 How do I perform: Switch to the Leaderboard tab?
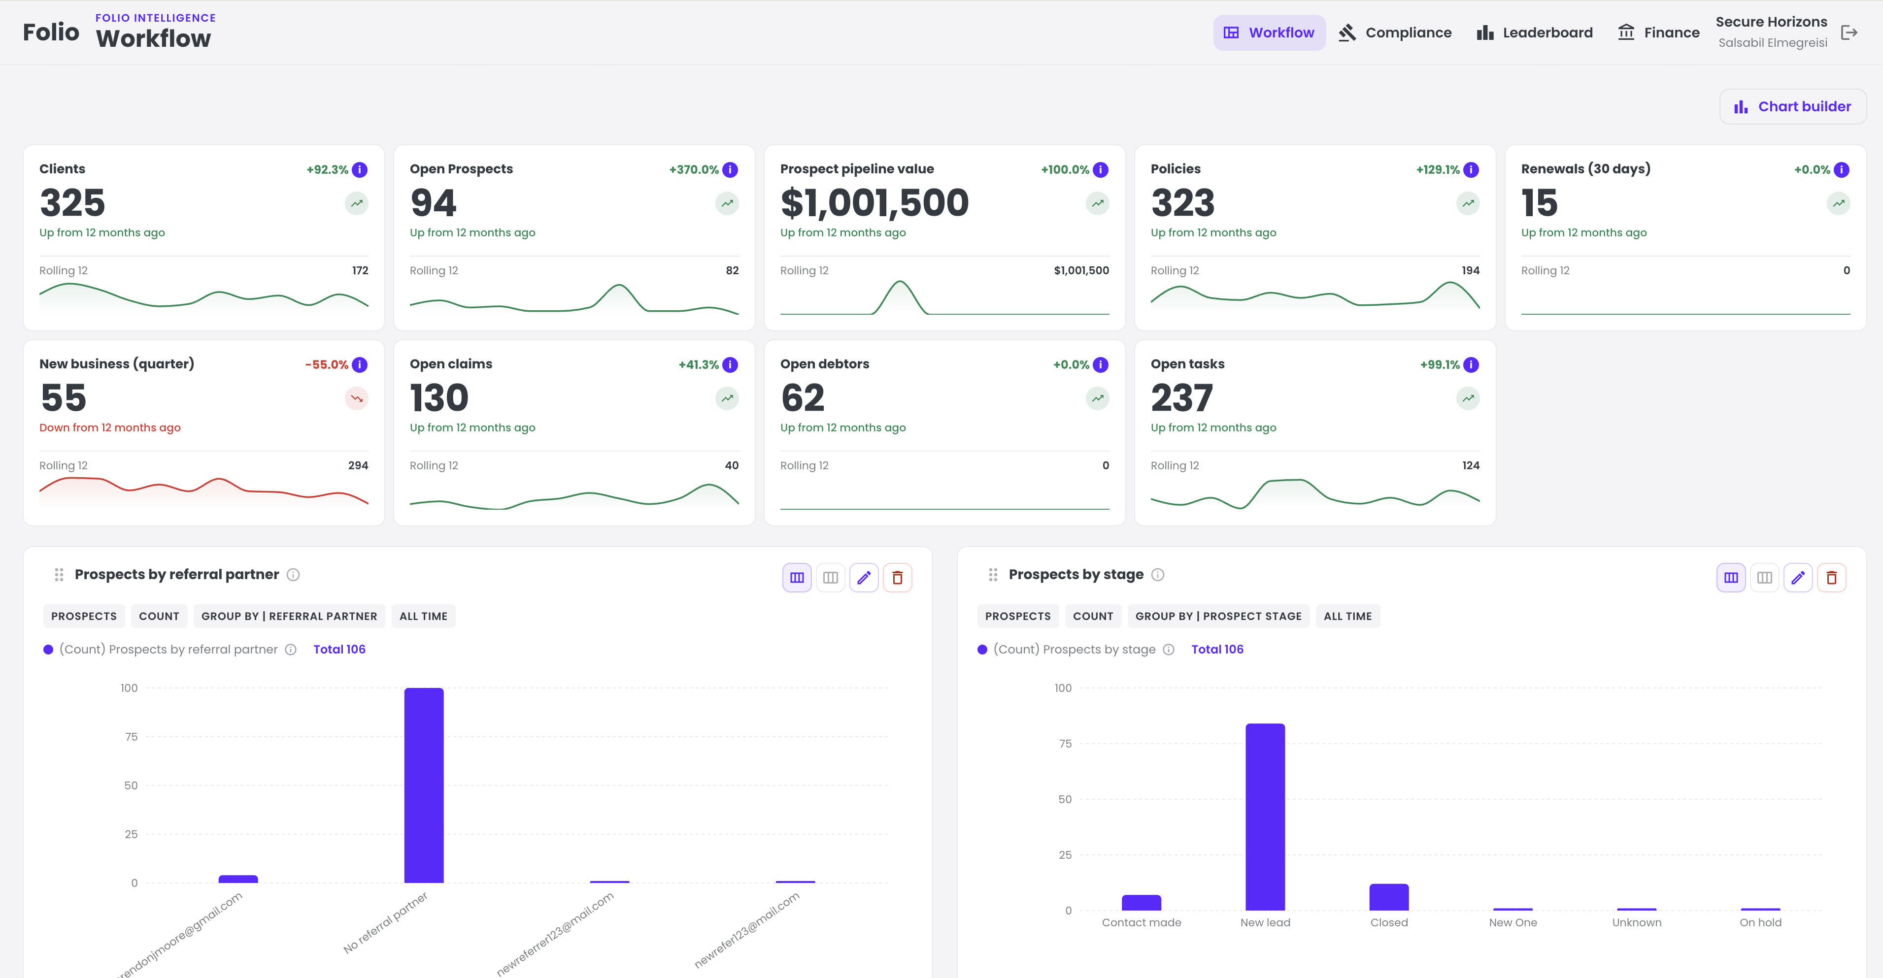[1534, 32]
